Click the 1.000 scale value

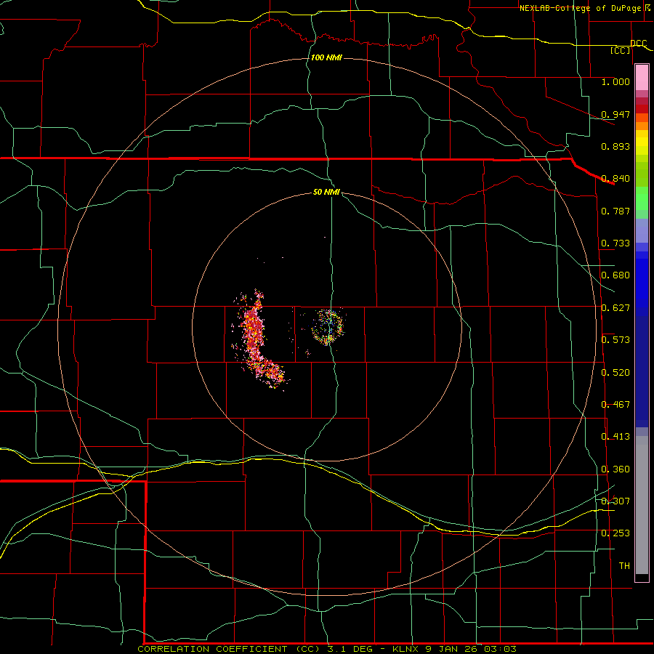point(615,81)
